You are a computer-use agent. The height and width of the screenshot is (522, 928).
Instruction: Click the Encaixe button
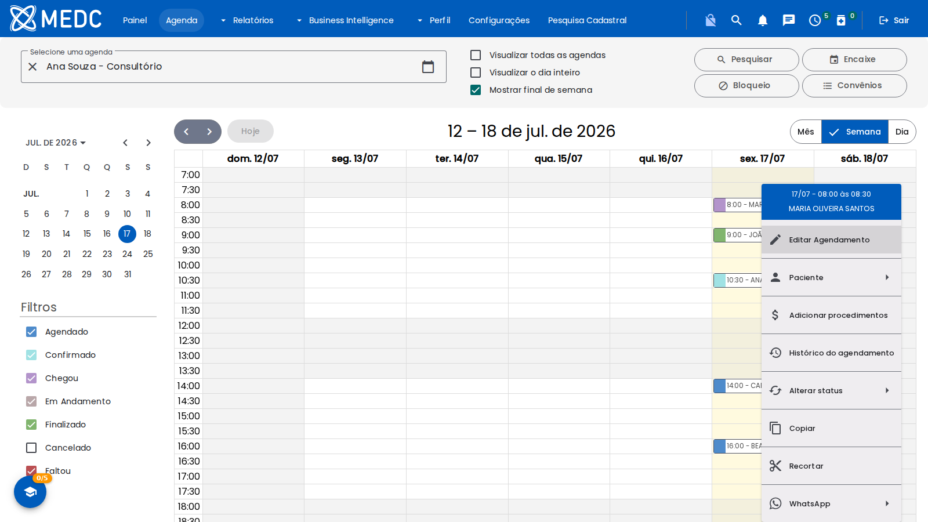[854, 60]
